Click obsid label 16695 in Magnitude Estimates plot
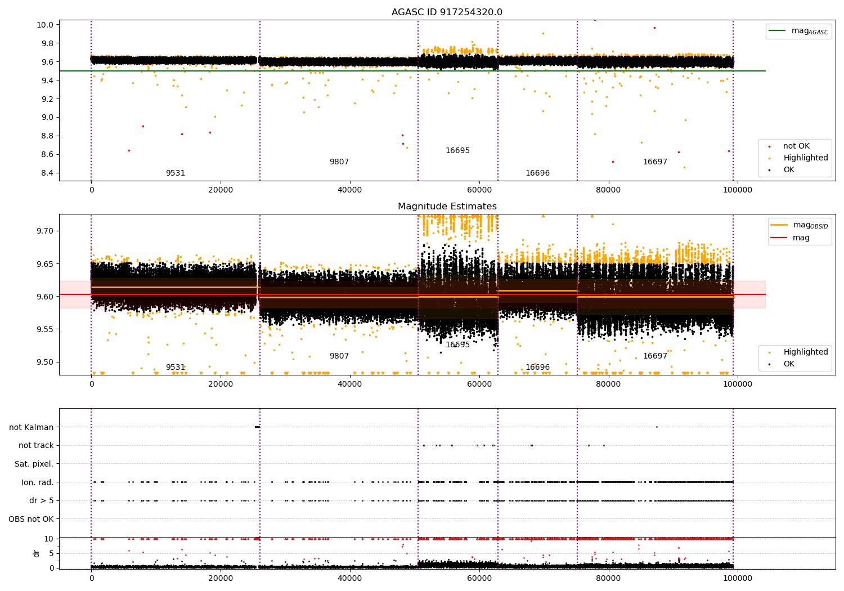 tap(457, 345)
